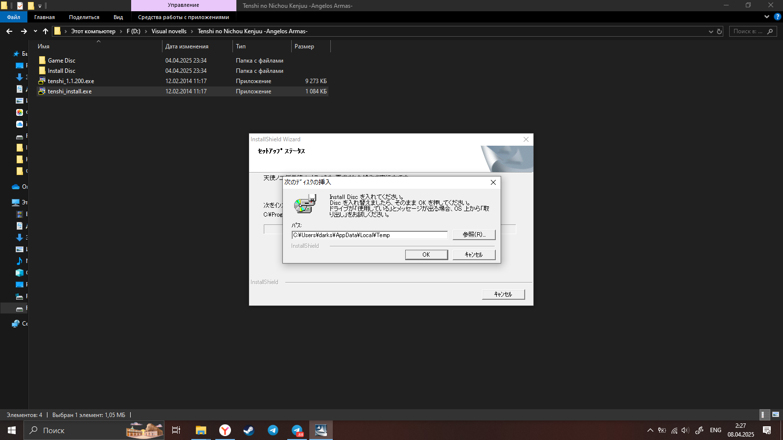
Task: Switch to the Главная ribbon tab
Action: click(45, 17)
